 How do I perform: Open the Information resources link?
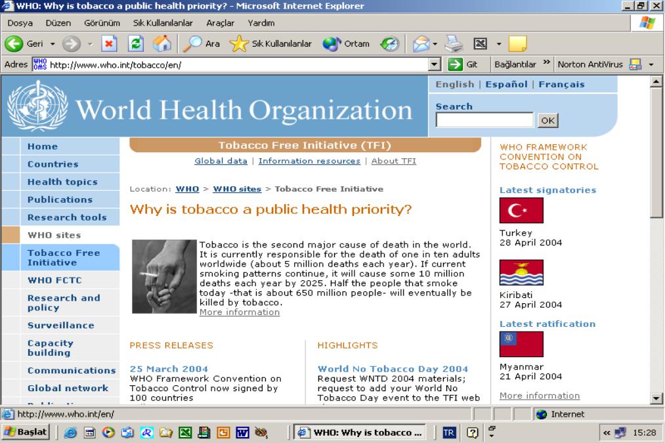click(x=309, y=161)
